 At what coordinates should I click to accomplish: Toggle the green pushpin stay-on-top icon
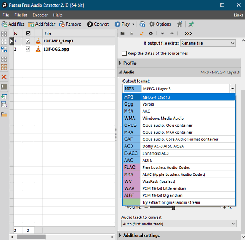pos(191,24)
